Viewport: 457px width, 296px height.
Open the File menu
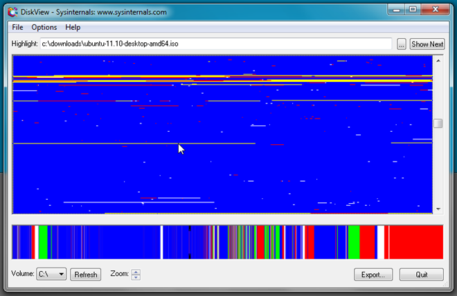click(x=17, y=27)
